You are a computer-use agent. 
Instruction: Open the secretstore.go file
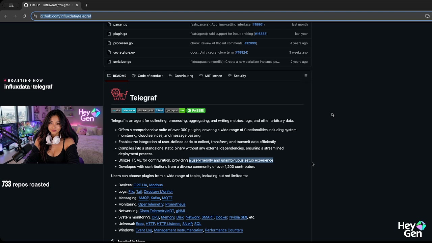pyautogui.click(x=124, y=52)
